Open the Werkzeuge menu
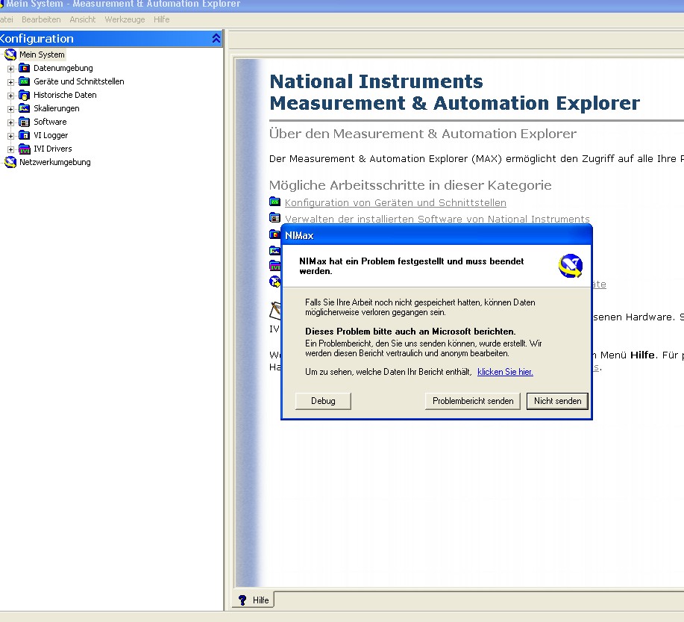Viewport: 684px width, 622px height. click(125, 19)
